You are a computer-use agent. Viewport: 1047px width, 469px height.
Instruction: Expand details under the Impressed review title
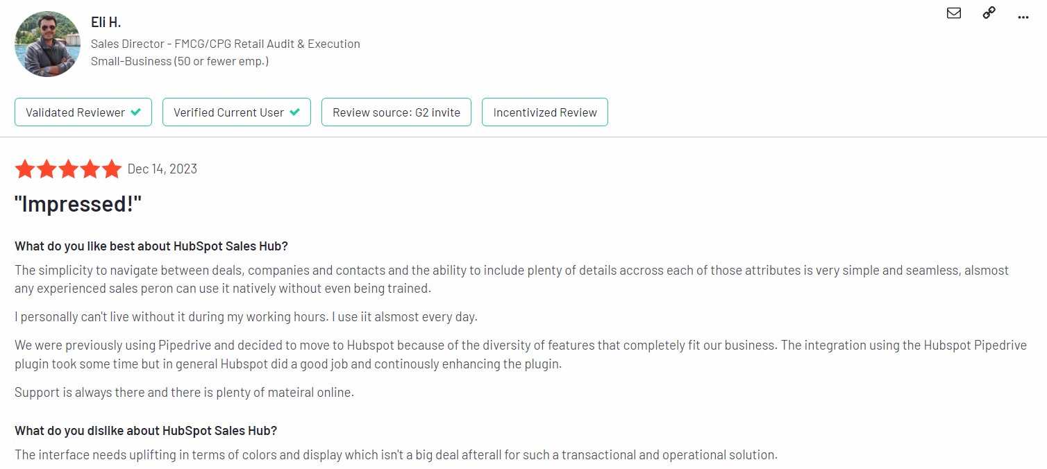(x=78, y=203)
